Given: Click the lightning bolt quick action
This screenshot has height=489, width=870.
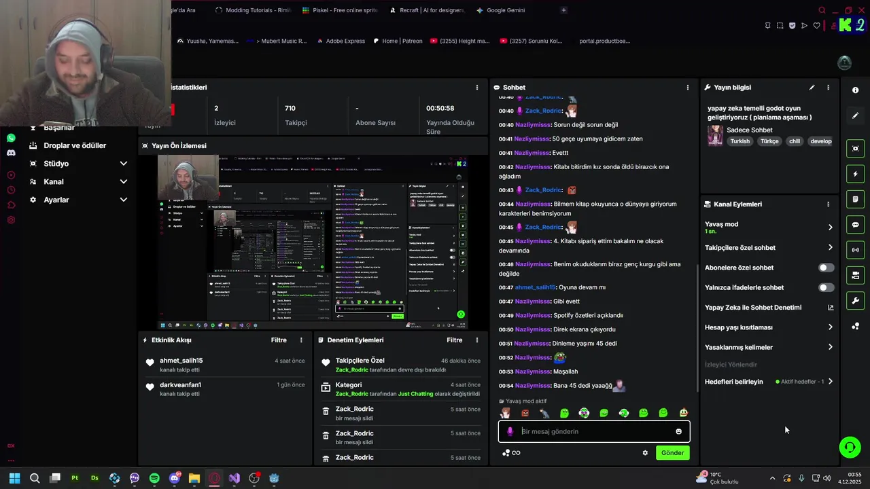Looking at the screenshot, I should (x=855, y=174).
